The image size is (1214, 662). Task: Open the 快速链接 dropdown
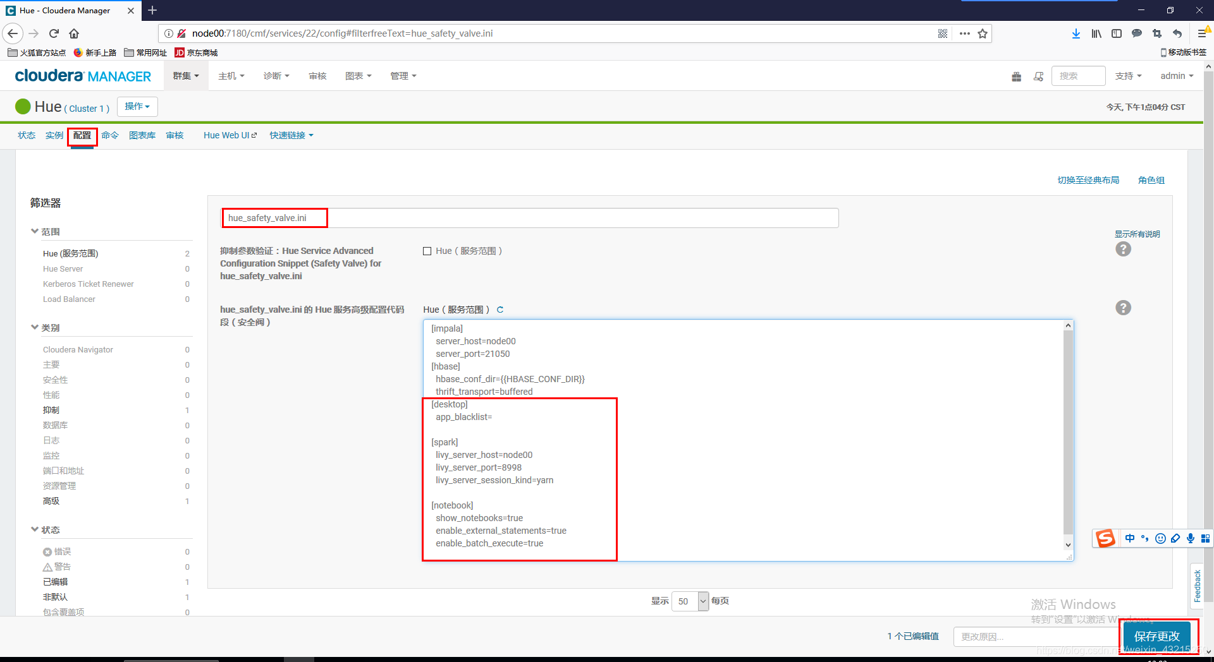[291, 135]
